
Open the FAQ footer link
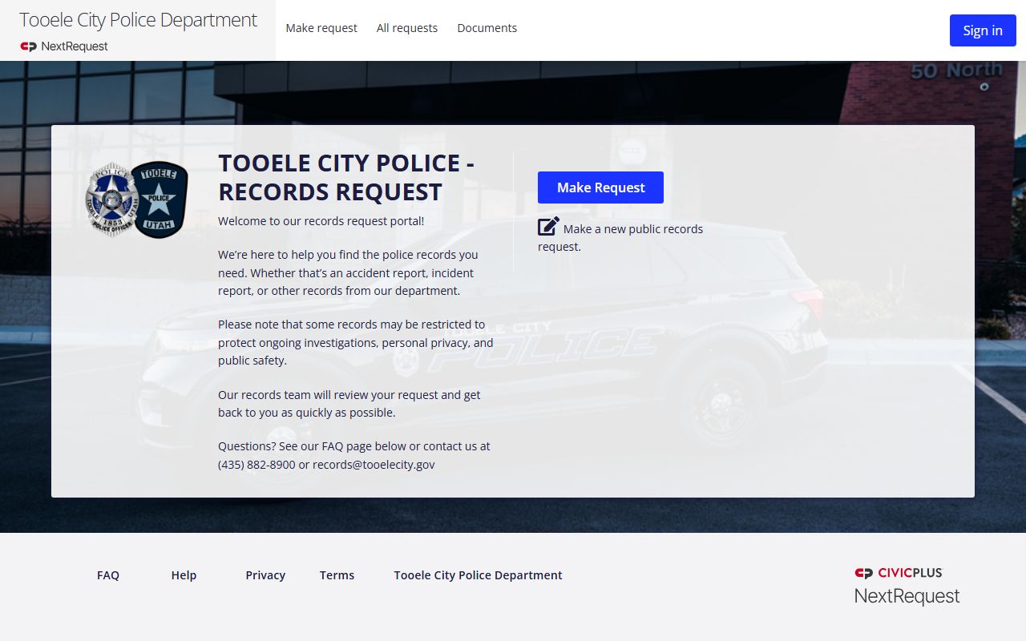pyautogui.click(x=108, y=575)
